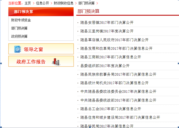
Task: Open 随县三里岗镇2017年度决算公开
Action: [x=107, y=31]
